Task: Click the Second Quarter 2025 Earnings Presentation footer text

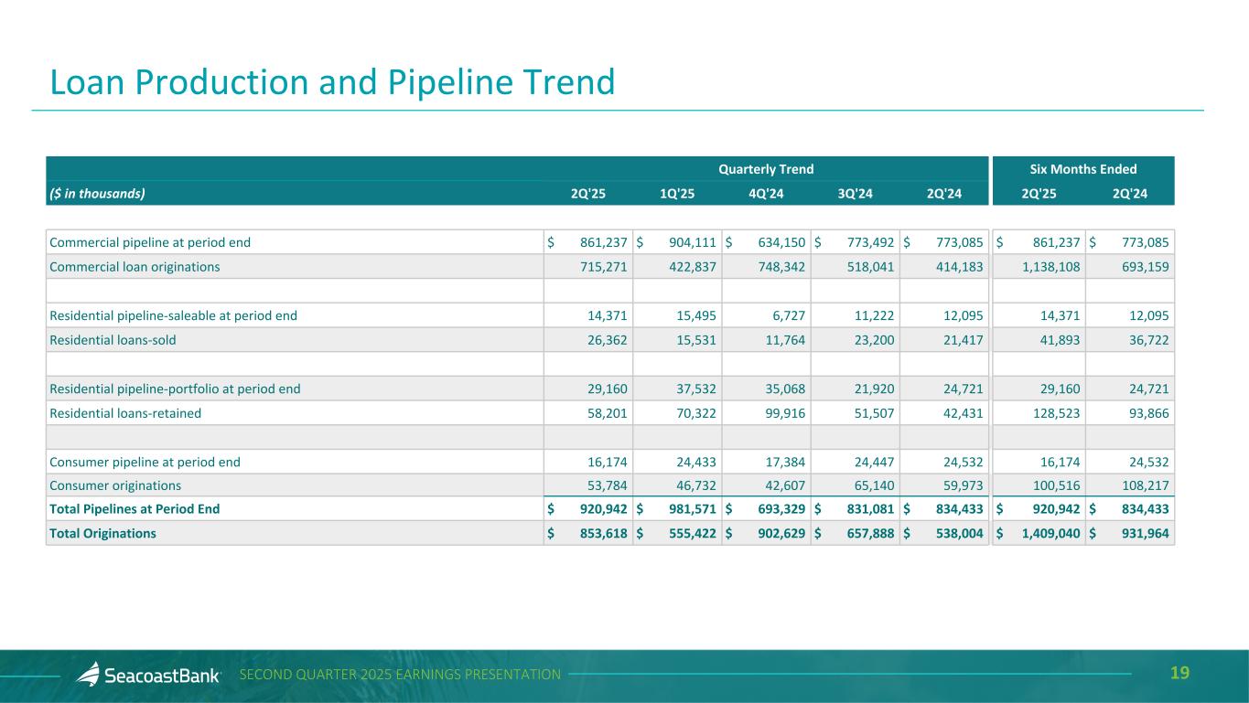Action: [400, 675]
